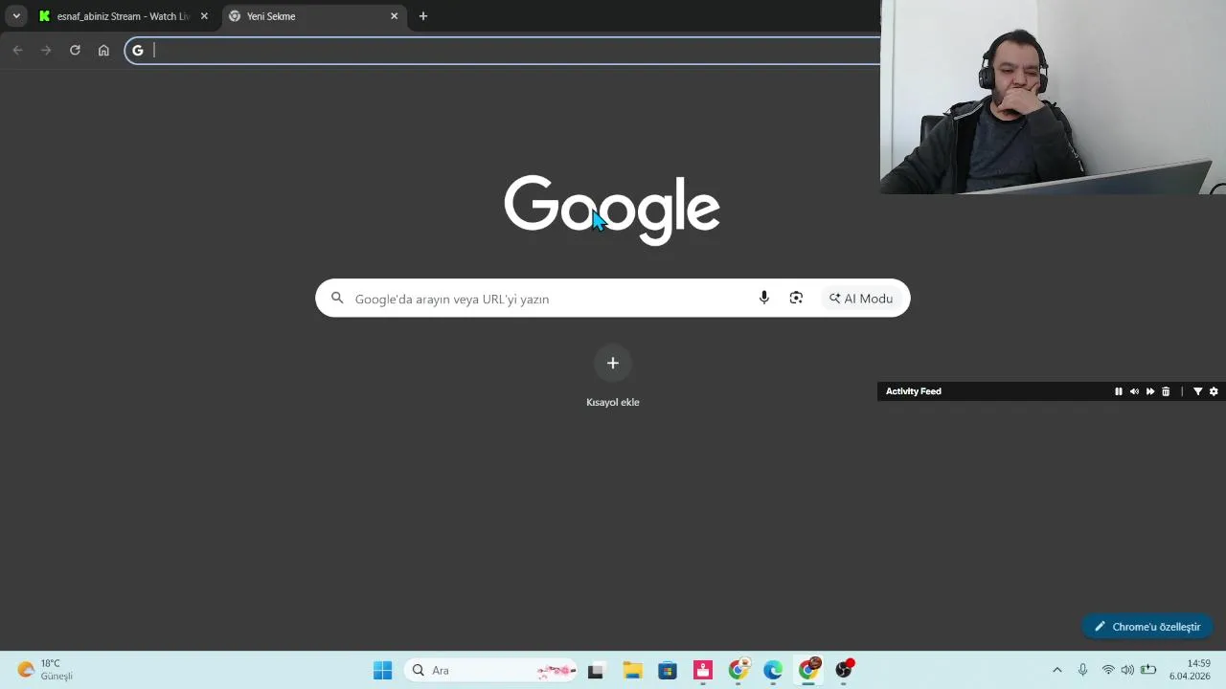Close the Yeni Sekme tab

point(394,16)
